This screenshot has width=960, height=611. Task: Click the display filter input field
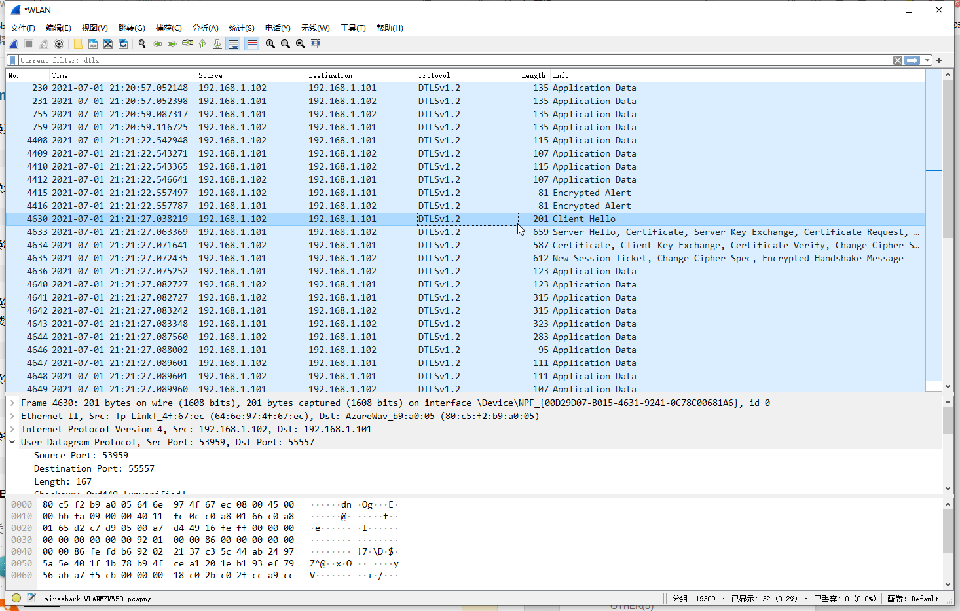(454, 60)
